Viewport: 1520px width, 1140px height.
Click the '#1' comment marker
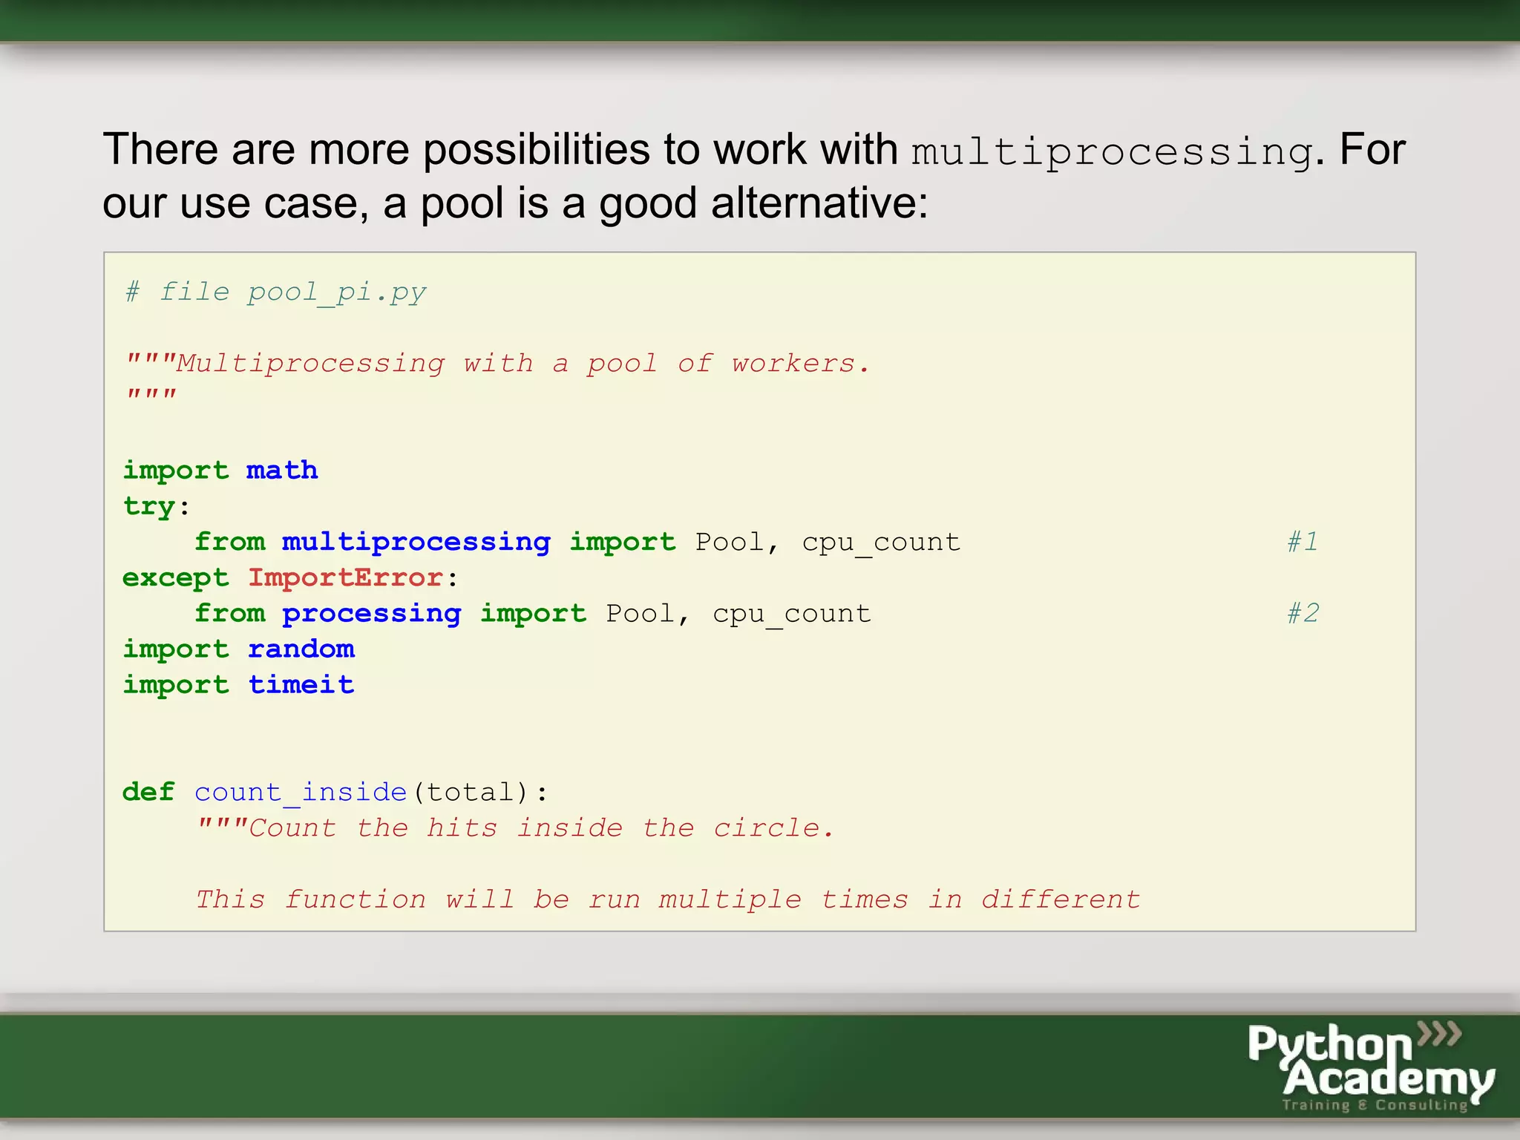click(1303, 542)
